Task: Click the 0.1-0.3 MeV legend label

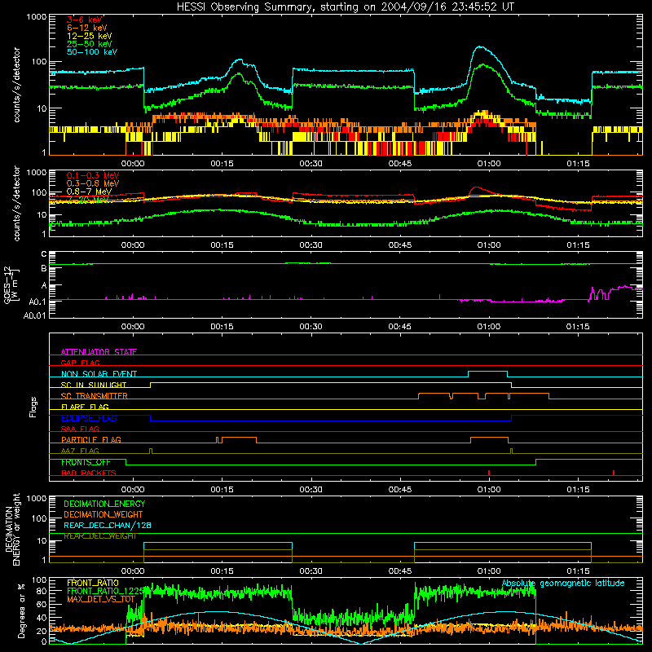Action: click(92, 175)
